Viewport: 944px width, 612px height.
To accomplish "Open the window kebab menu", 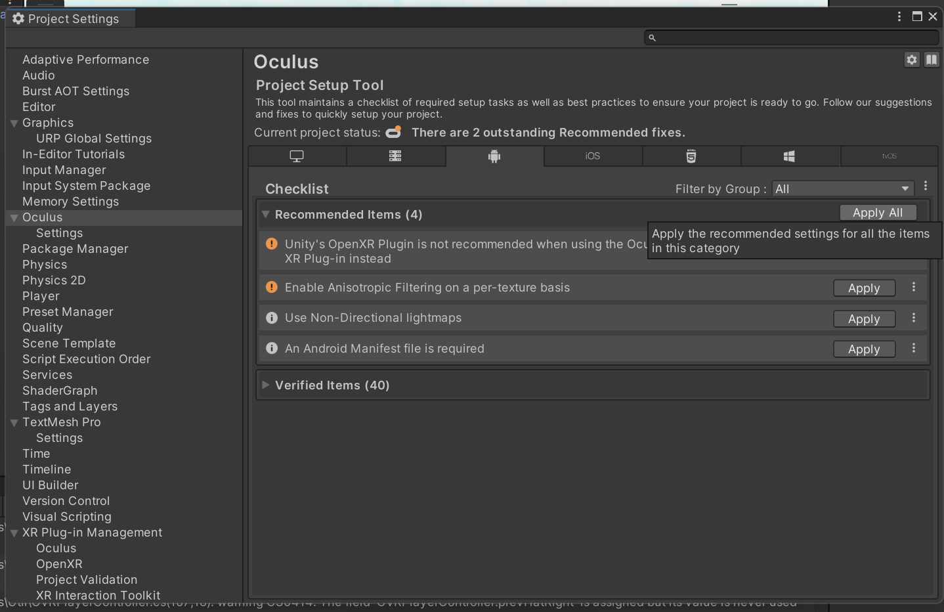I will pyautogui.click(x=899, y=16).
